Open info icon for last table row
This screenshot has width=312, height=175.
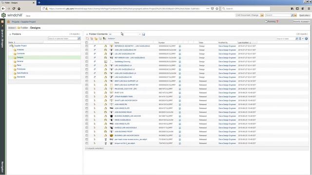(180, 143)
